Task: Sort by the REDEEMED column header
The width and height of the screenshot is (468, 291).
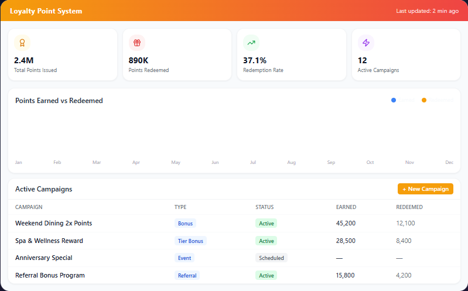Action: [x=409, y=207]
